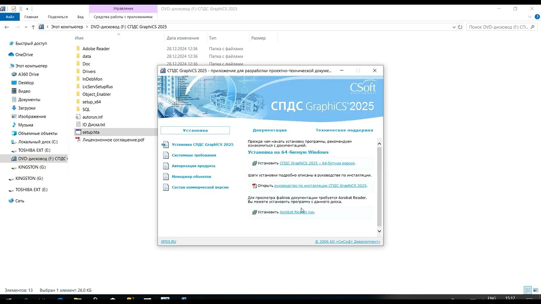Install СПДС GraphiCS 2025 64-bit version link

[x=317, y=163]
